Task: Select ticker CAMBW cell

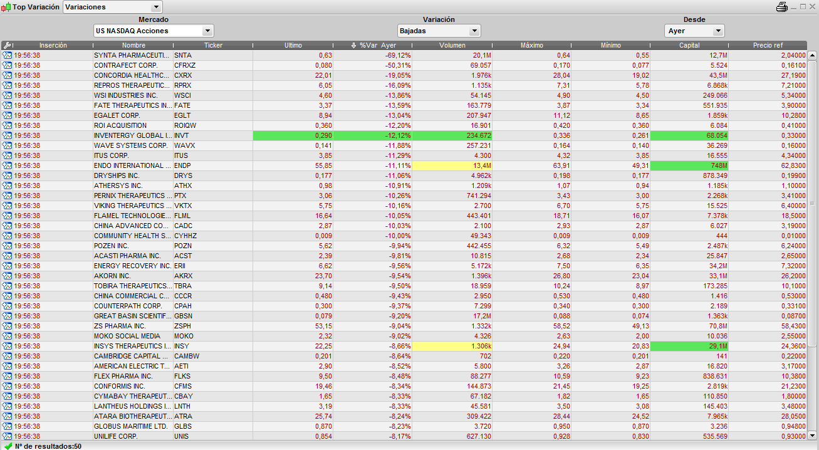Action: (213, 356)
